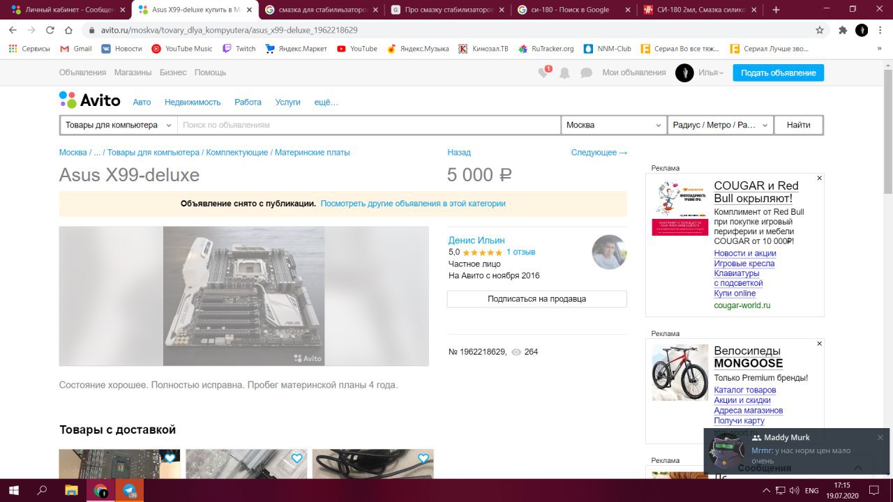Add third delivery item to favorites

tap(423, 458)
